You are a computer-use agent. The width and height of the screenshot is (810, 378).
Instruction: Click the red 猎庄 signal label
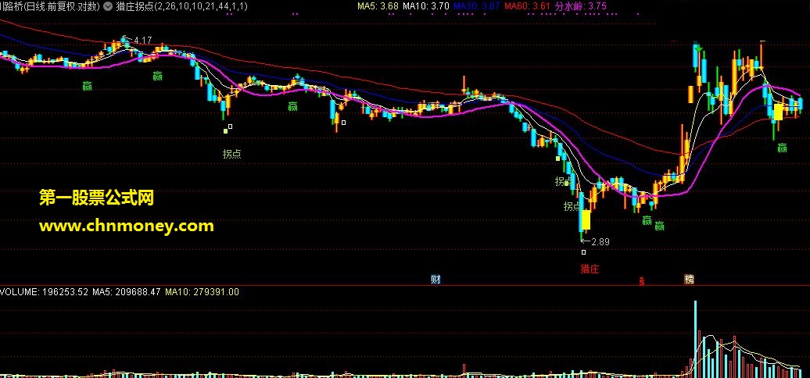click(590, 269)
